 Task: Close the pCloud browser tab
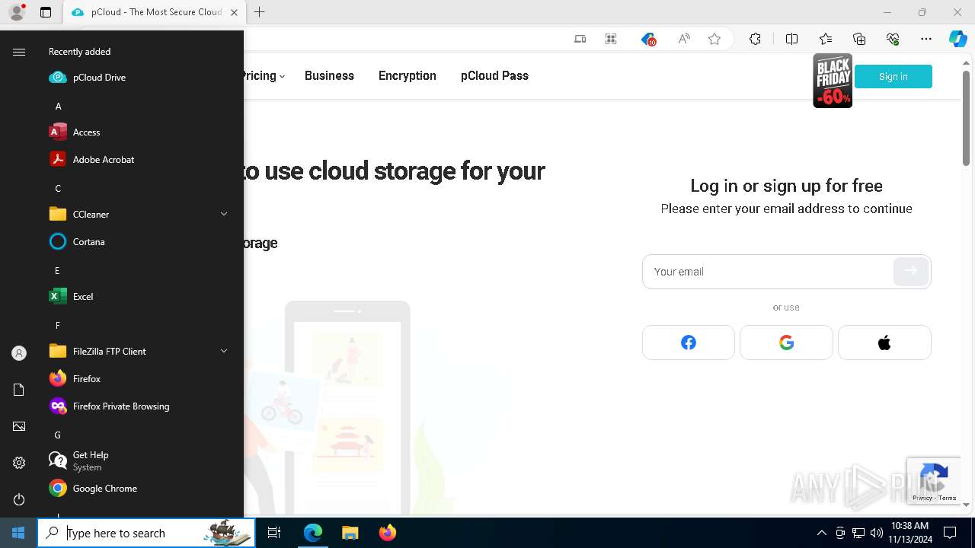[234, 12]
